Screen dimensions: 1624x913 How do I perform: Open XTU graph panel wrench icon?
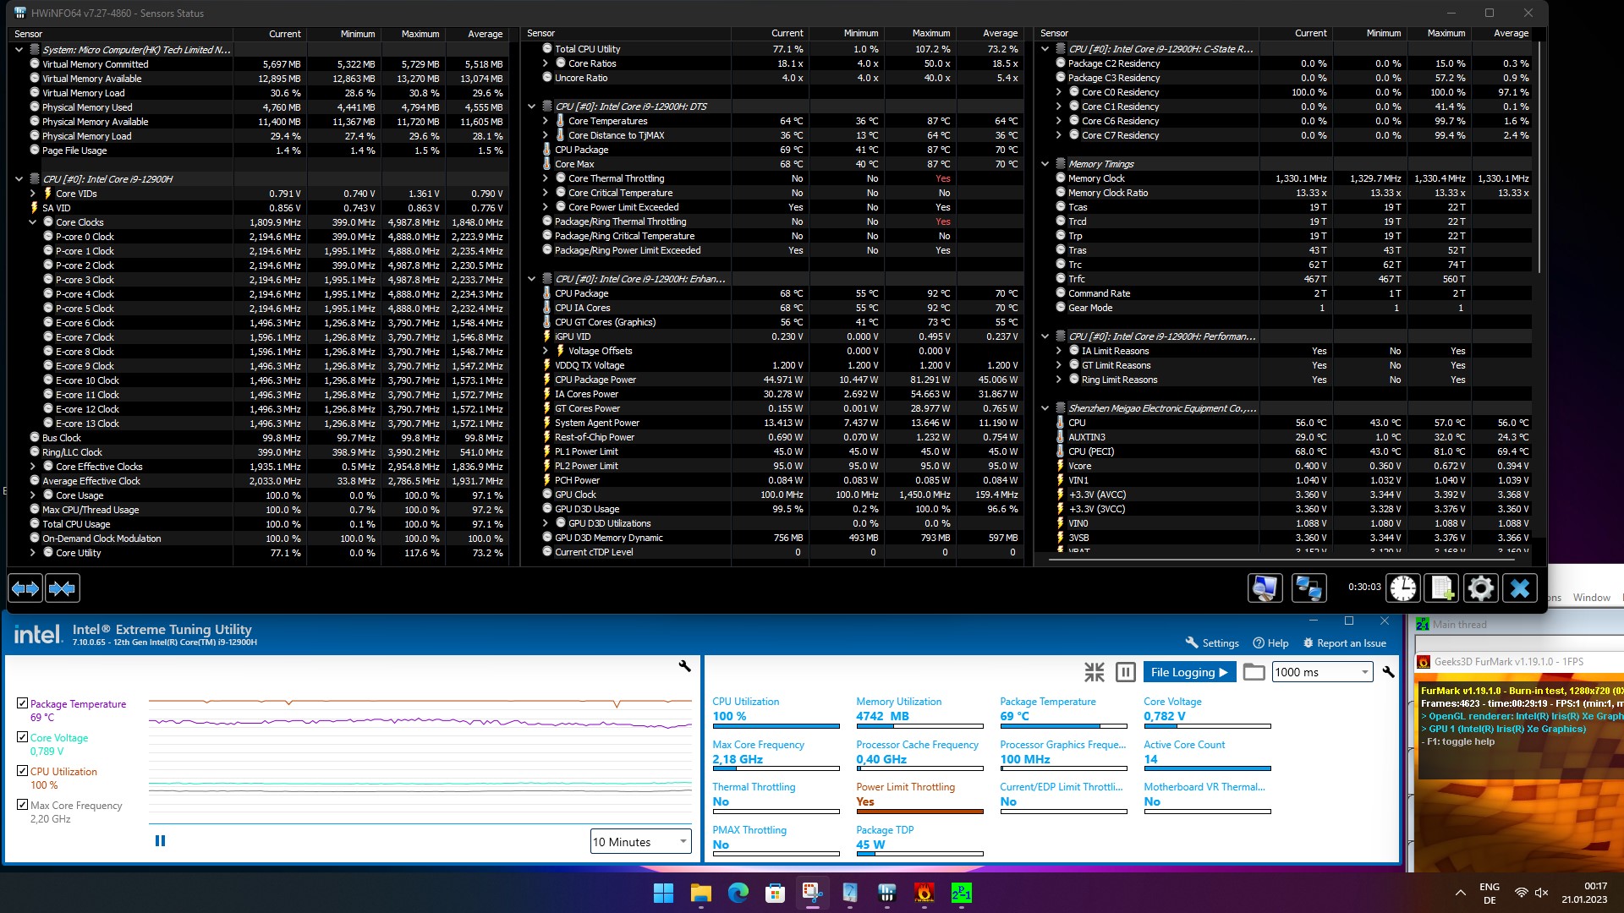pyautogui.click(x=685, y=666)
